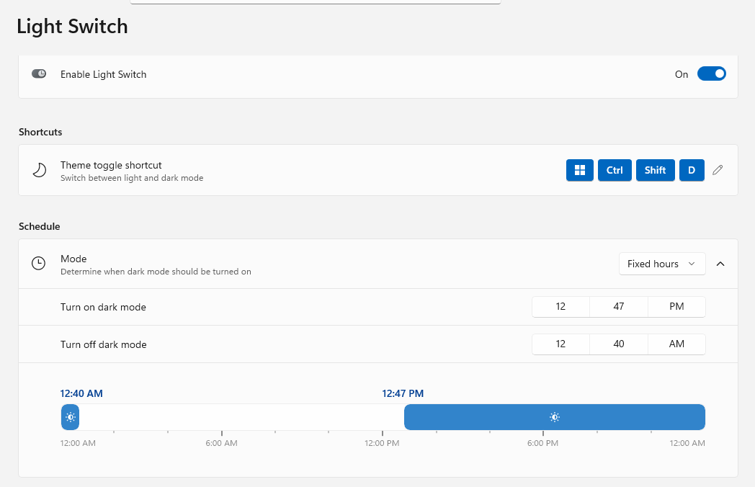Image resolution: width=755 pixels, height=487 pixels.
Task: Click the crescent moon icon beside Theme toggle
Action: [x=39, y=170]
